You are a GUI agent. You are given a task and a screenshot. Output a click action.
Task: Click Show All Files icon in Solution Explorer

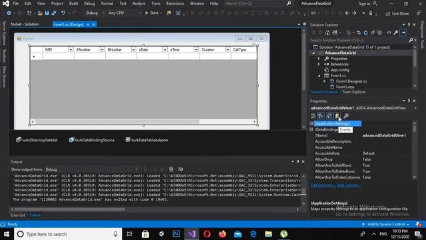[x=379, y=33]
